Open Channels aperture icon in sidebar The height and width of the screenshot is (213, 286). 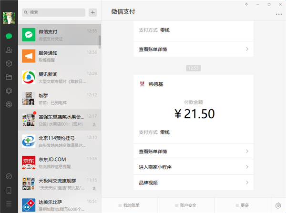(x=9, y=104)
